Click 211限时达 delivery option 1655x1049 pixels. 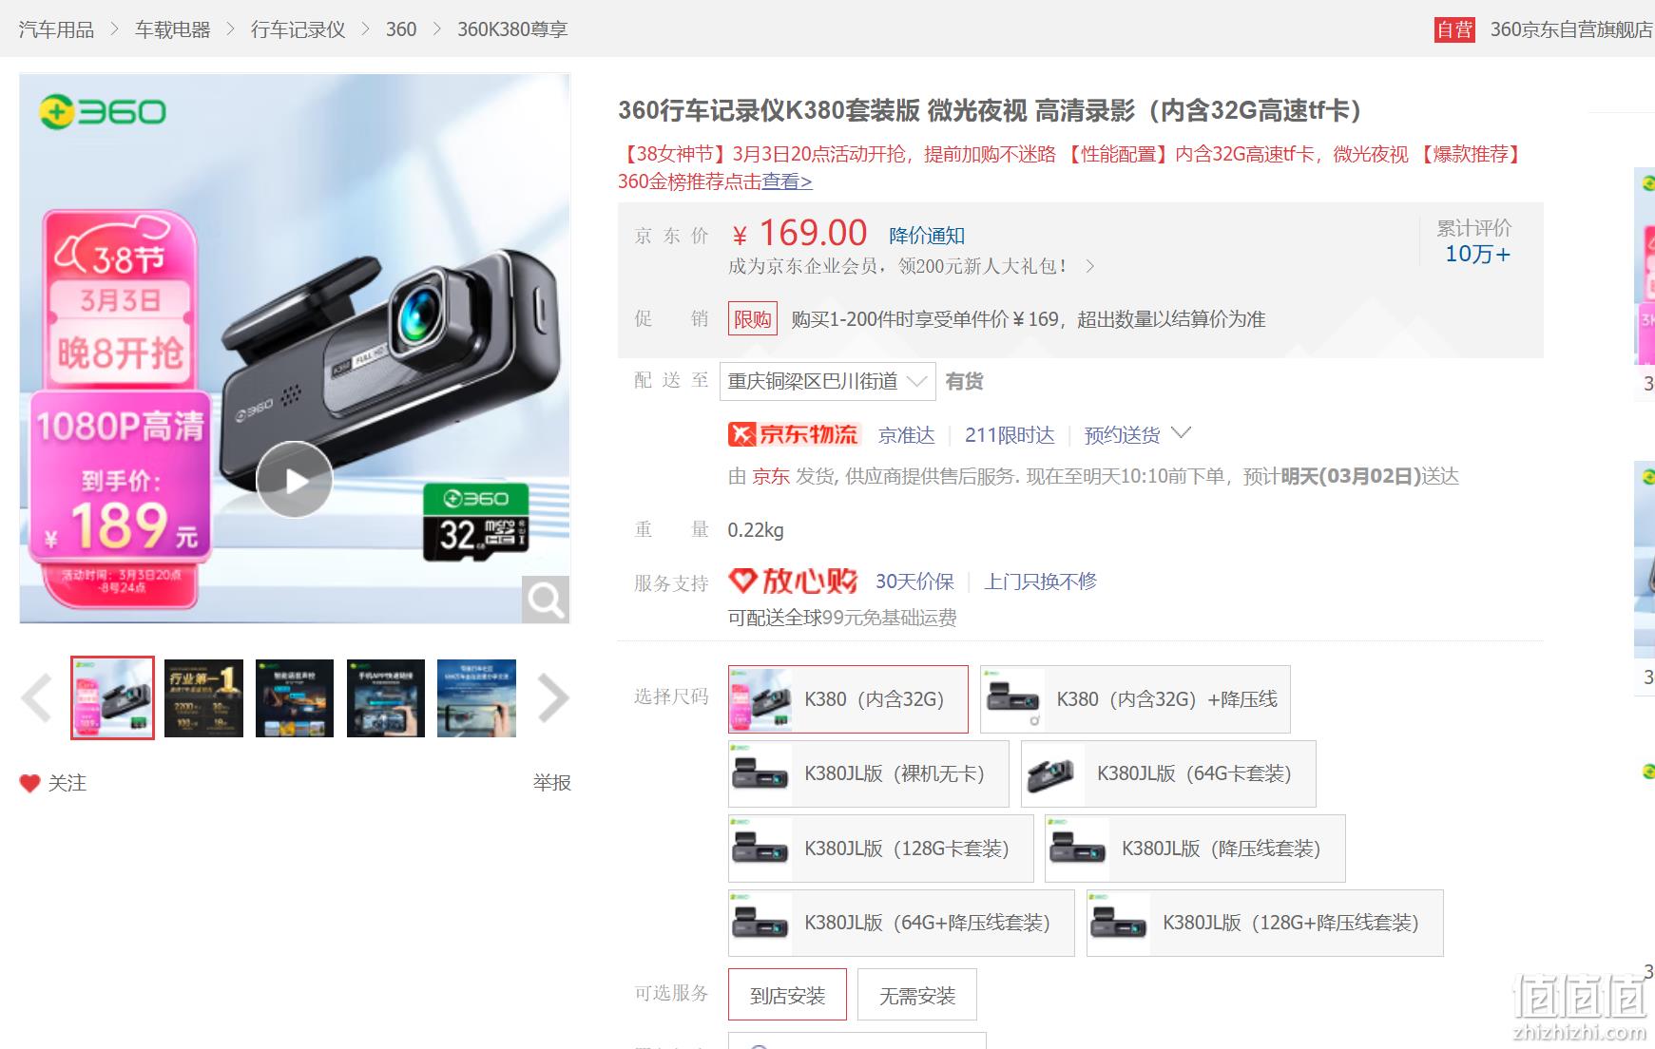(x=1010, y=435)
